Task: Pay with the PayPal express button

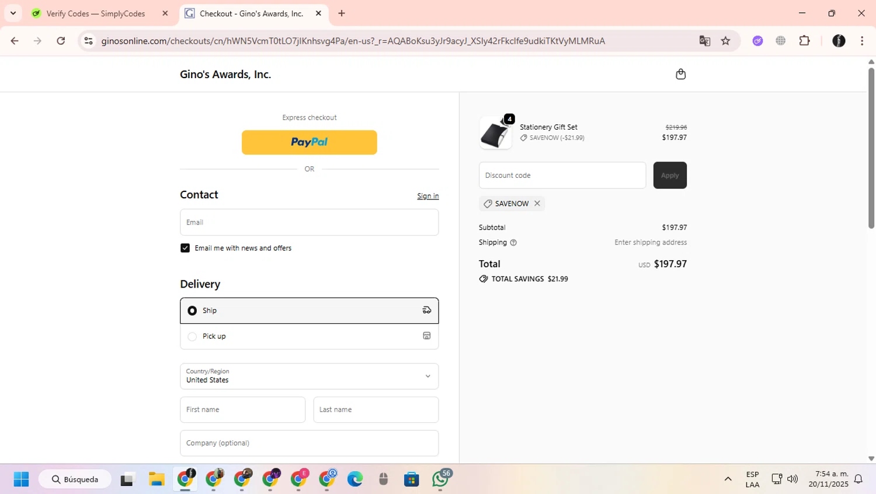Action: [x=309, y=142]
